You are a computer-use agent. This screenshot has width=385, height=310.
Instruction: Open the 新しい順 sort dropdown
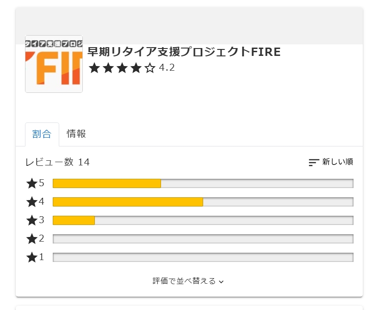[x=337, y=162]
